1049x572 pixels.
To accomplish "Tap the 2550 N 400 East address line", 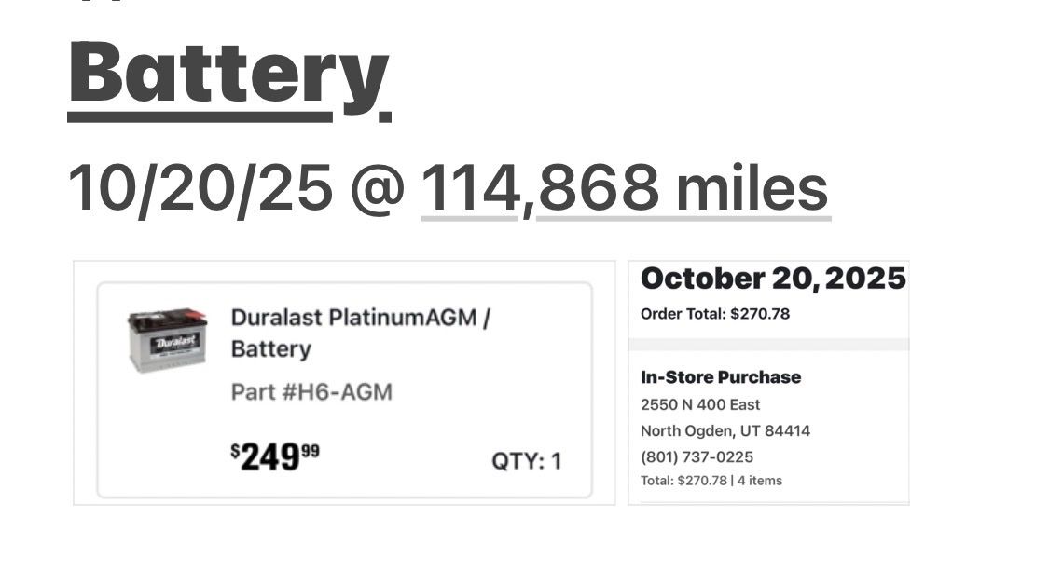I will (x=700, y=404).
